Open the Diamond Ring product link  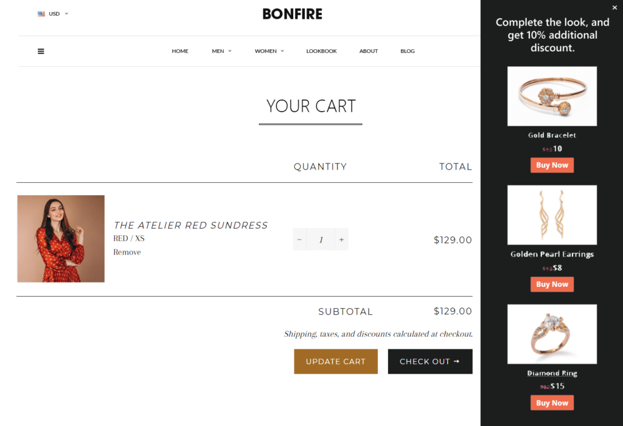click(552, 373)
